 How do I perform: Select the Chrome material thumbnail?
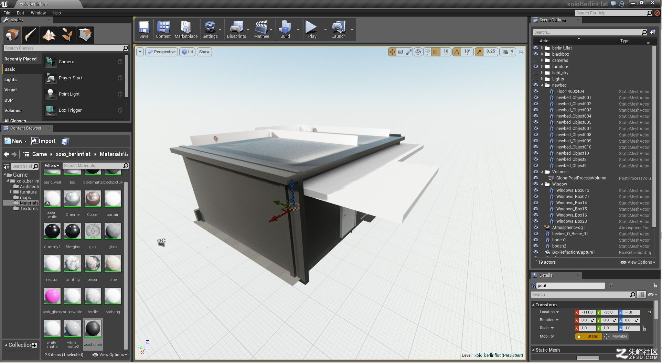point(73,199)
